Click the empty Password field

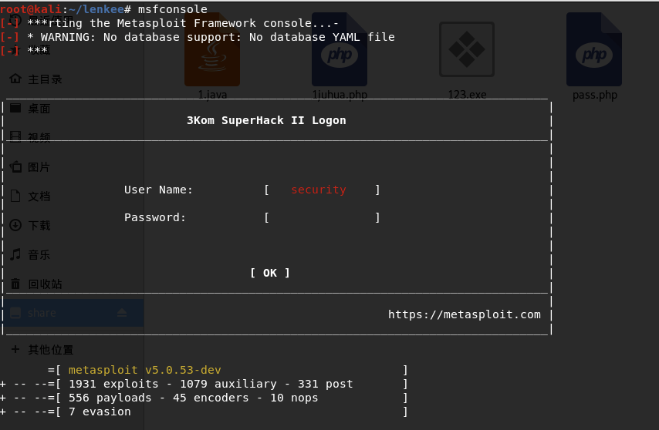point(322,218)
